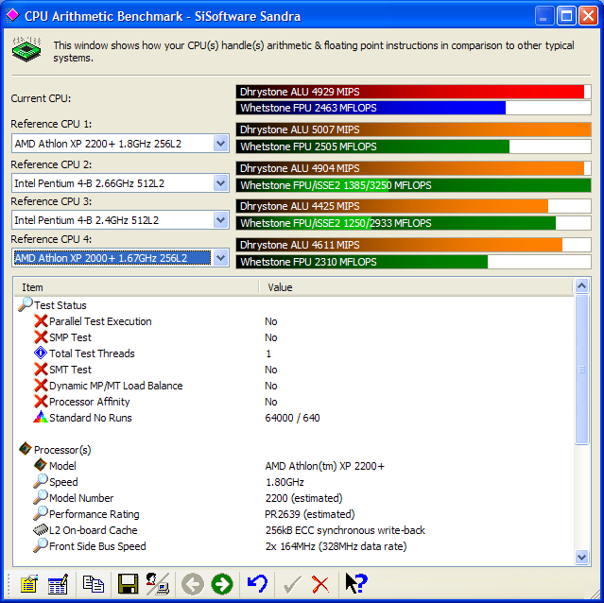Maximize the Sandra benchmark window
This screenshot has height=603, width=604.
click(x=566, y=16)
